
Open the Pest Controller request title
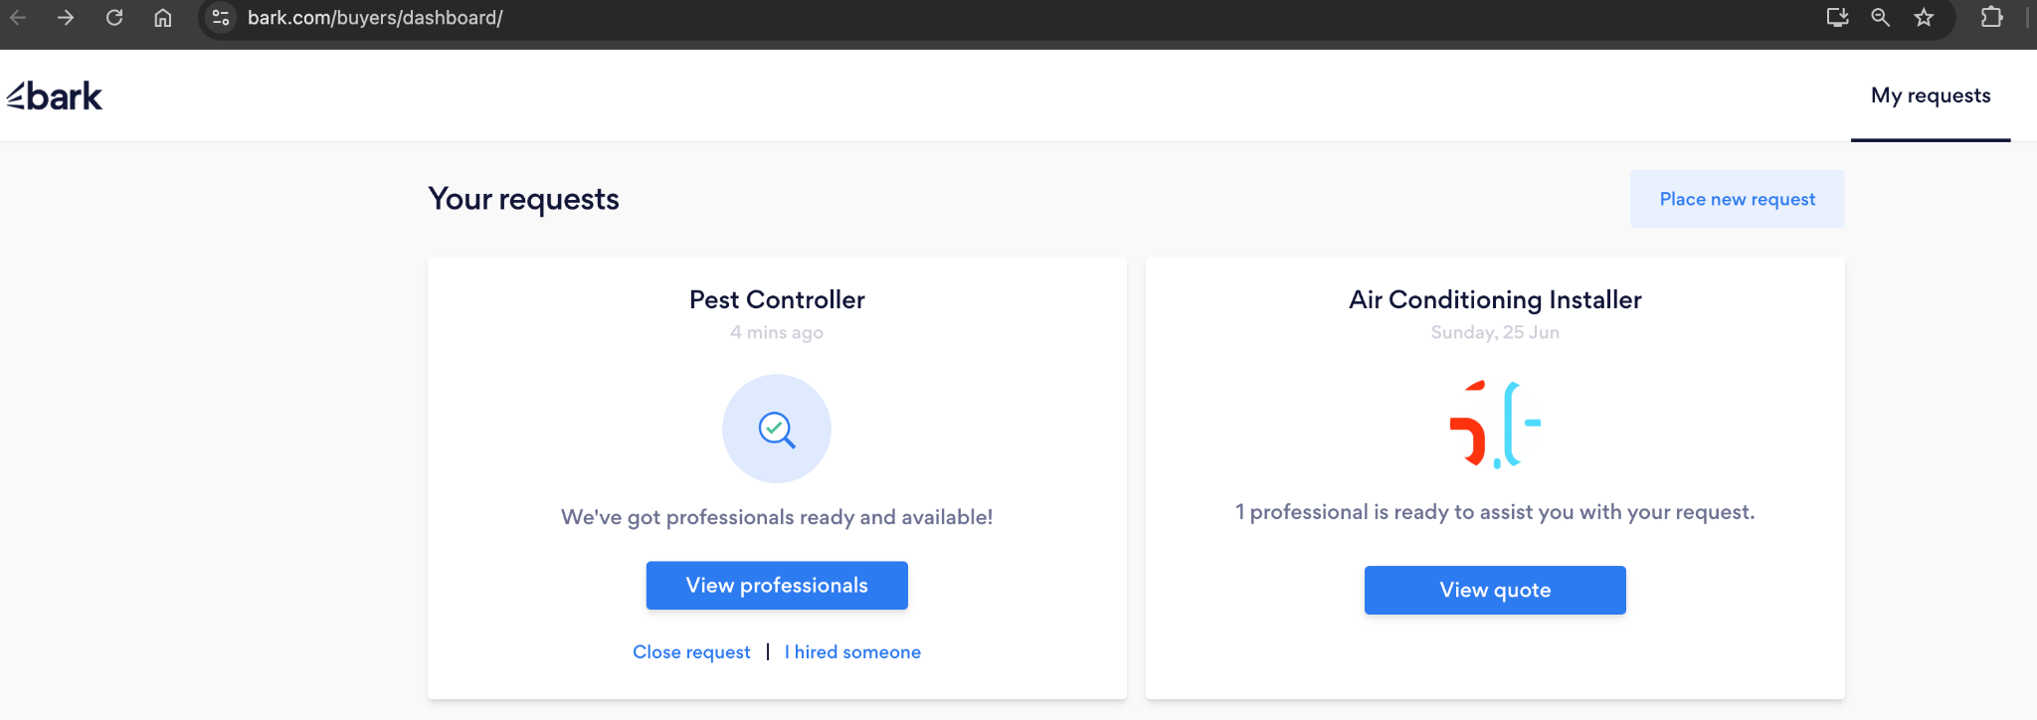click(777, 299)
